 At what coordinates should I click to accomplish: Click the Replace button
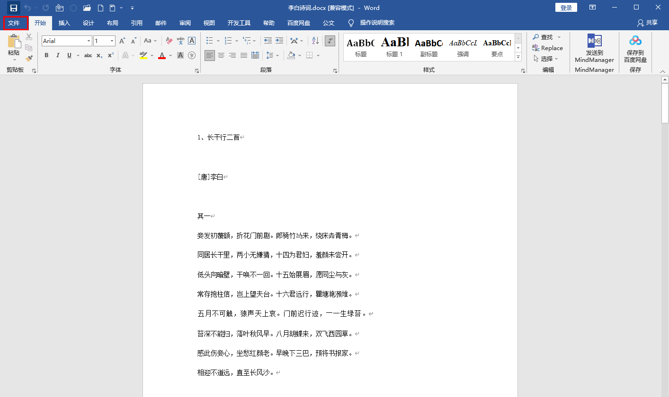tap(547, 48)
